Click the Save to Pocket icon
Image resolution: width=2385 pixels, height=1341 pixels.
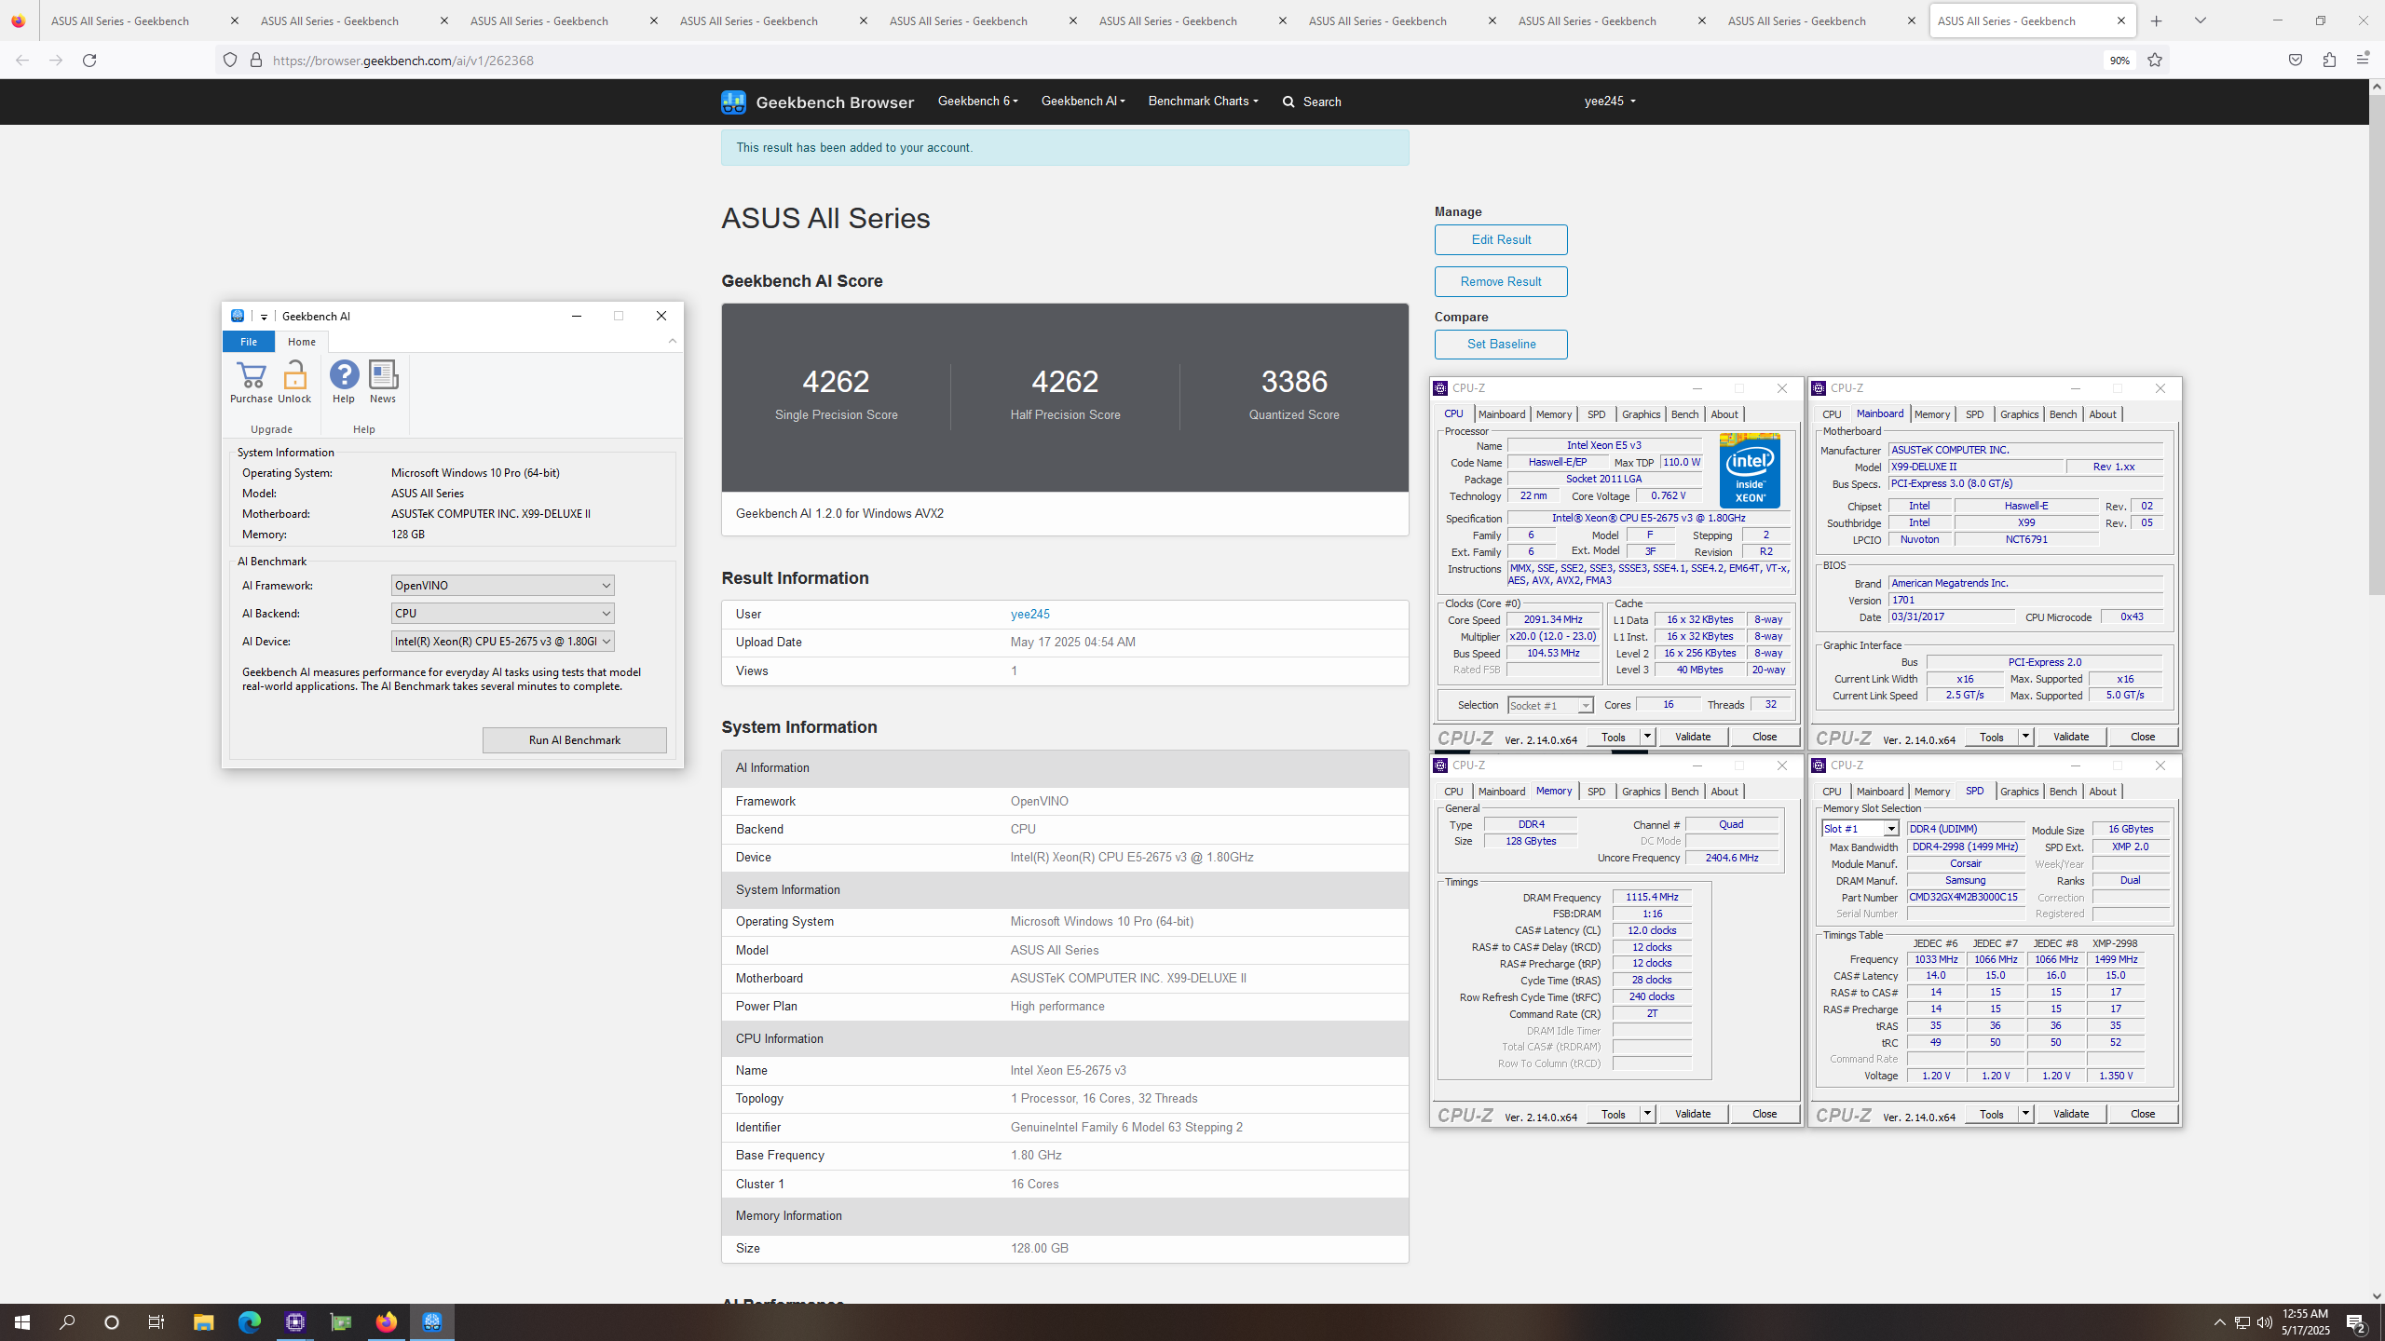pyautogui.click(x=2296, y=60)
